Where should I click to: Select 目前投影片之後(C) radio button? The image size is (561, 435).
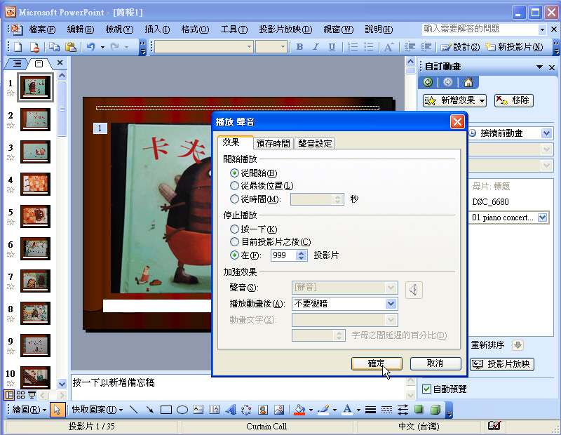[234, 242]
